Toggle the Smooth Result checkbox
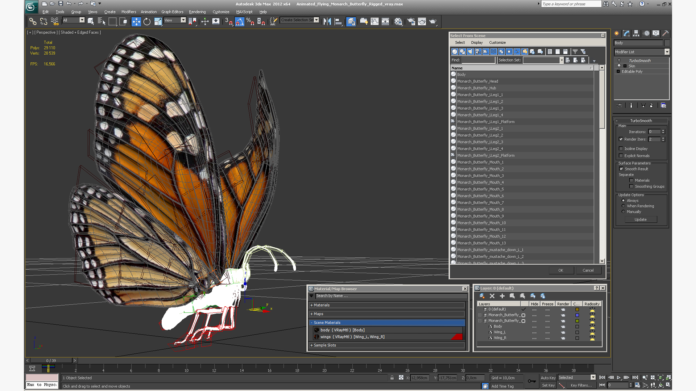This screenshot has height=391, width=696. pos(621,169)
